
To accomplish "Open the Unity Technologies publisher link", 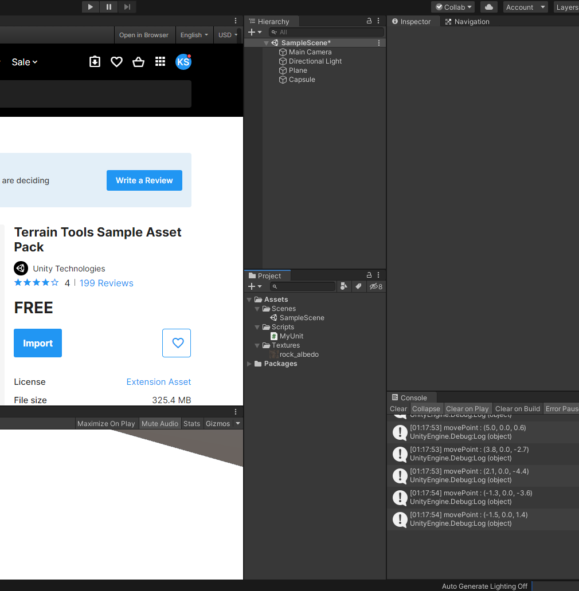I will pyautogui.click(x=69, y=269).
